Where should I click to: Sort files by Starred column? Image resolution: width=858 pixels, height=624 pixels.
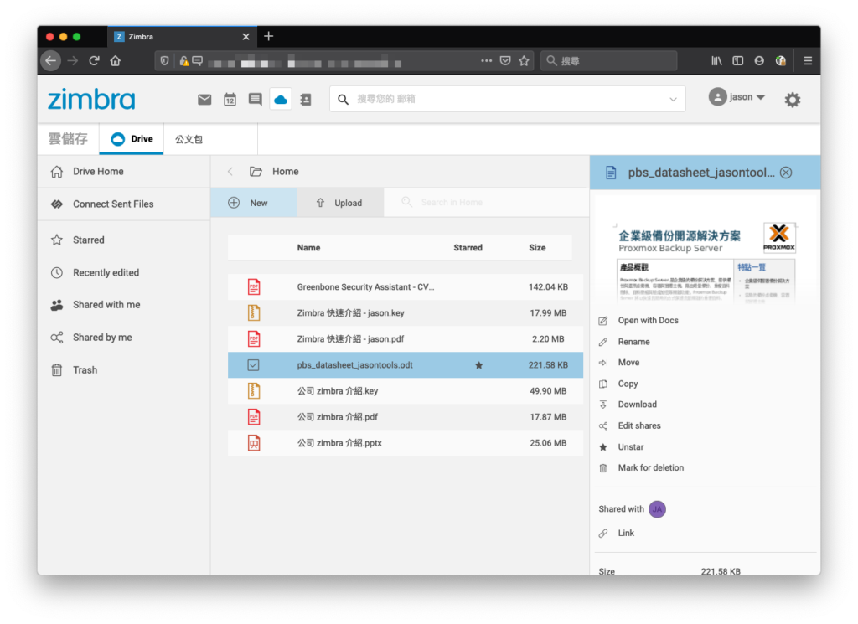[x=468, y=248]
